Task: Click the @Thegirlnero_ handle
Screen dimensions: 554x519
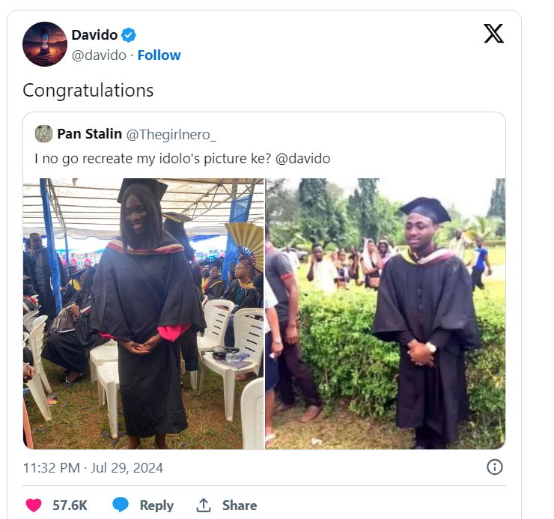Action: (171, 135)
